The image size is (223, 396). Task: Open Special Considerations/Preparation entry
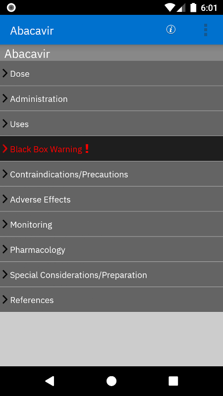click(x=111, y=275)
